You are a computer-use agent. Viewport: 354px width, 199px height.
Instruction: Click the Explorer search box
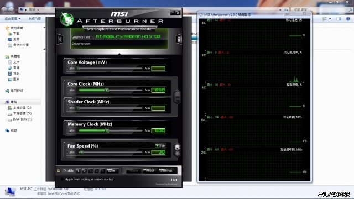pyautogui.click(x=321, y=10)
